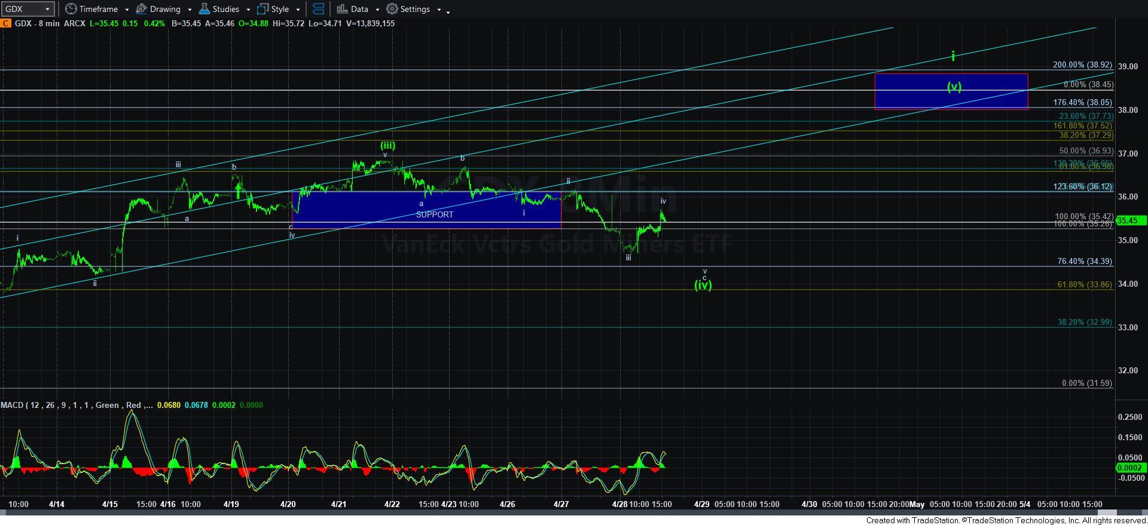Image resolution: width=1148 pixels, height=525 pixels.
Task: Expand the Timeframe dropdown arrow
Action: [x=127, y=10]
